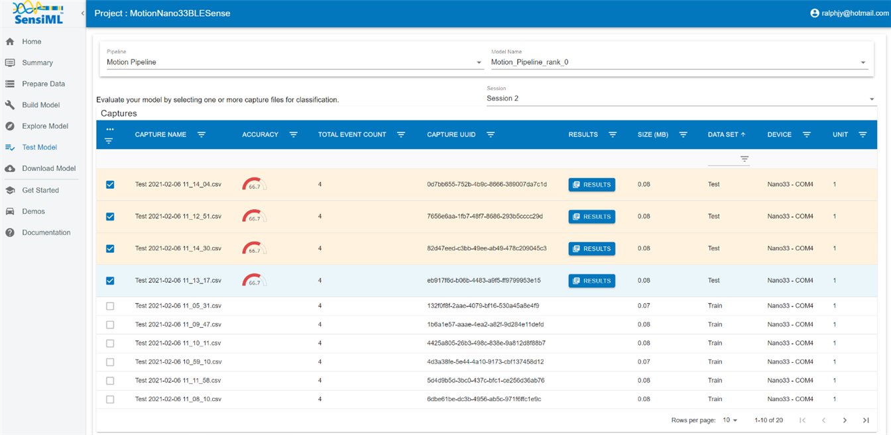The height and width of the screenshot is (435, 891).
Task: Go to the next page of captures
Action: [x=845, y=420]
